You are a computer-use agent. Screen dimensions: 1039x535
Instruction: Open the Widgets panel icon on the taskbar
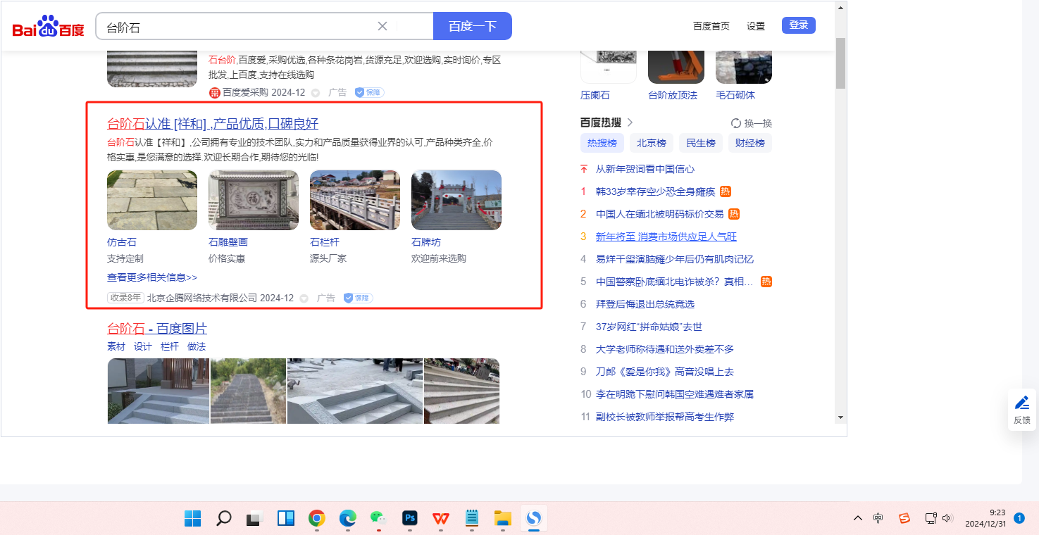[285, 519]
